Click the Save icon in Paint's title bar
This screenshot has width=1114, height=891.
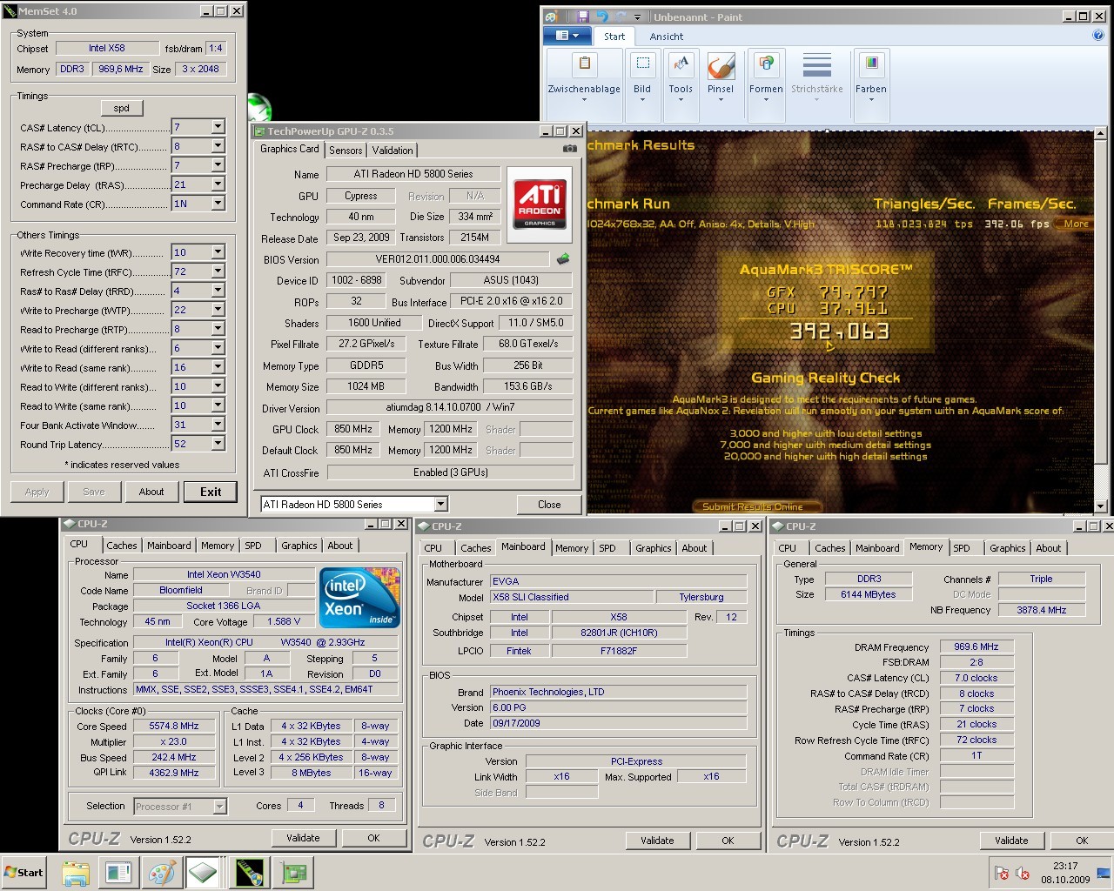[x=583, y=17]
